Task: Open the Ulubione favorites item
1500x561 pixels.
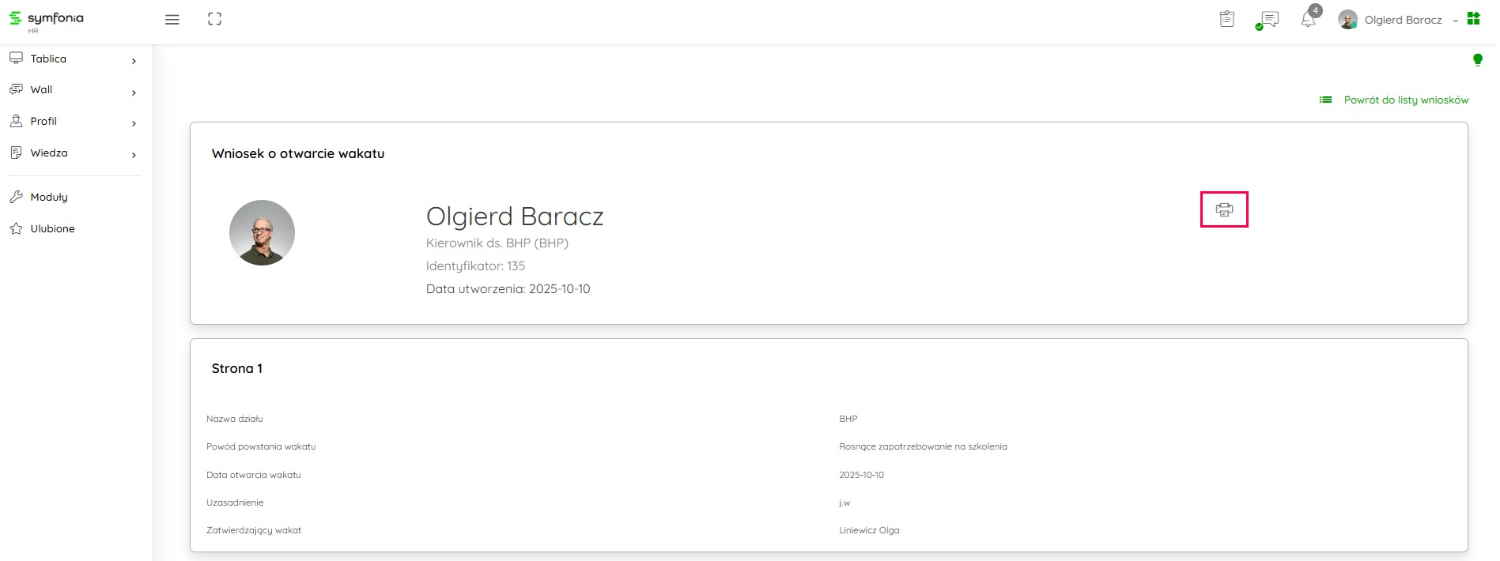Action: coord(52,229)
